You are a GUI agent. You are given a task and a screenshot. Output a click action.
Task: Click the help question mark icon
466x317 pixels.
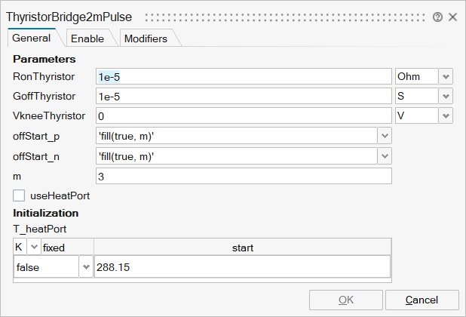coord(437,16)
